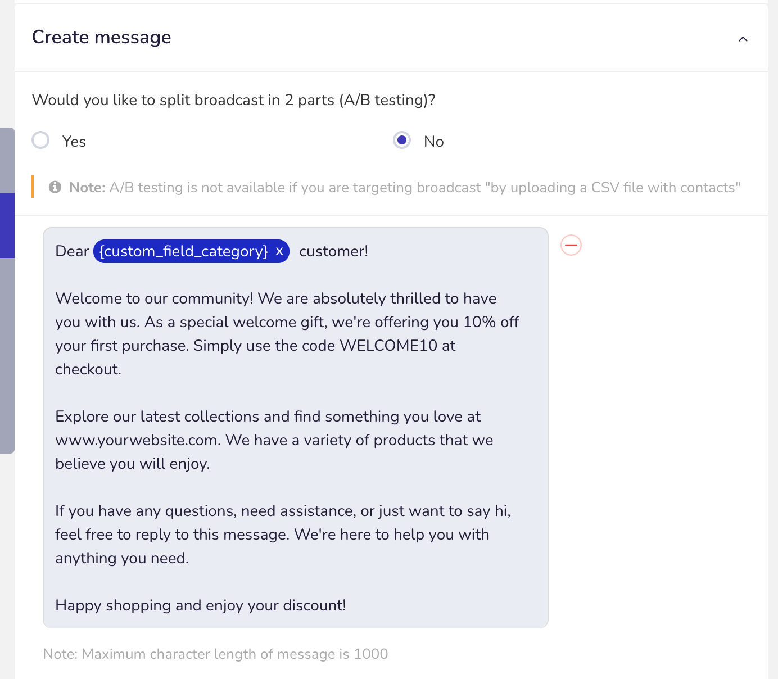Click after 'enjoy your discount!' line
The width and height of the screenshot is (778, 679).
[x=347, y=605]
